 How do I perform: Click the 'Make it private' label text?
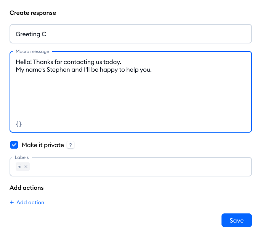pos(43,145)
